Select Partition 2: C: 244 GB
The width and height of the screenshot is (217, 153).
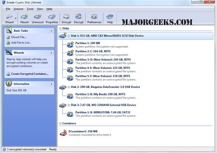tap(93, 51)
